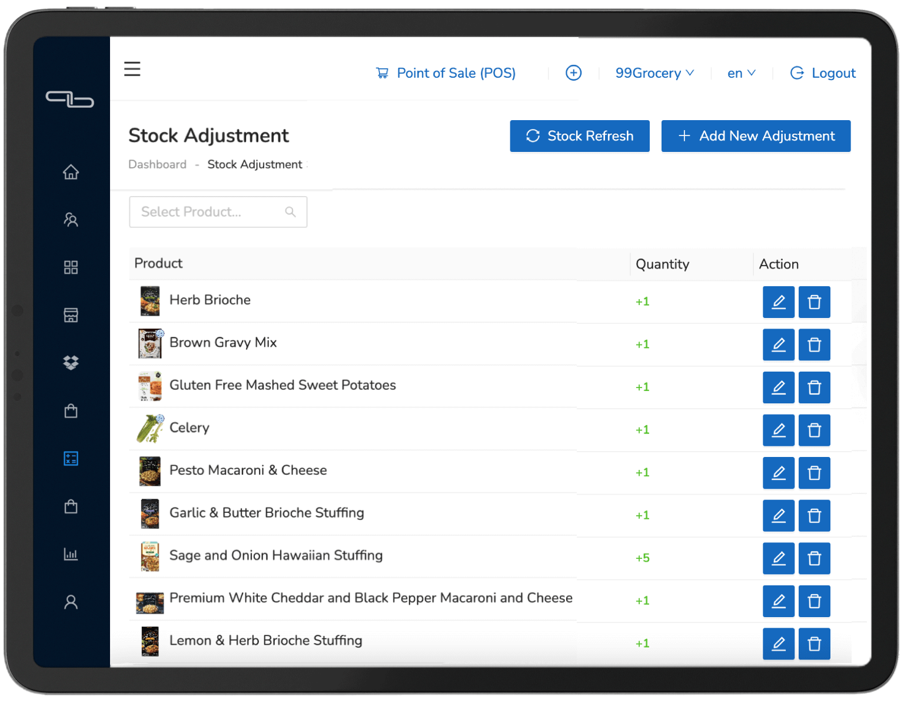Go to Dashboard breadcrumb link
The width and height of the screenshot is (904, 709).
tap(157, 164)
